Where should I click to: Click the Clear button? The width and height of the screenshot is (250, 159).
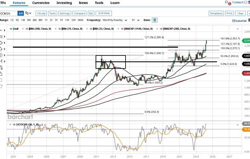click(x=240, y=13)
